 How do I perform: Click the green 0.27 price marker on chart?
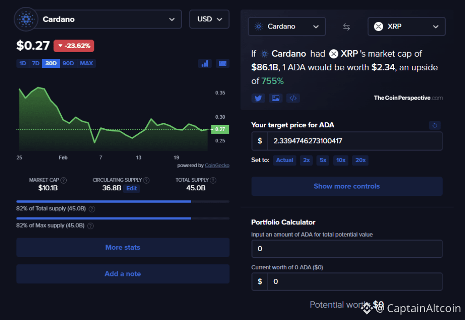pyautogui.click(x=220, y=129)
